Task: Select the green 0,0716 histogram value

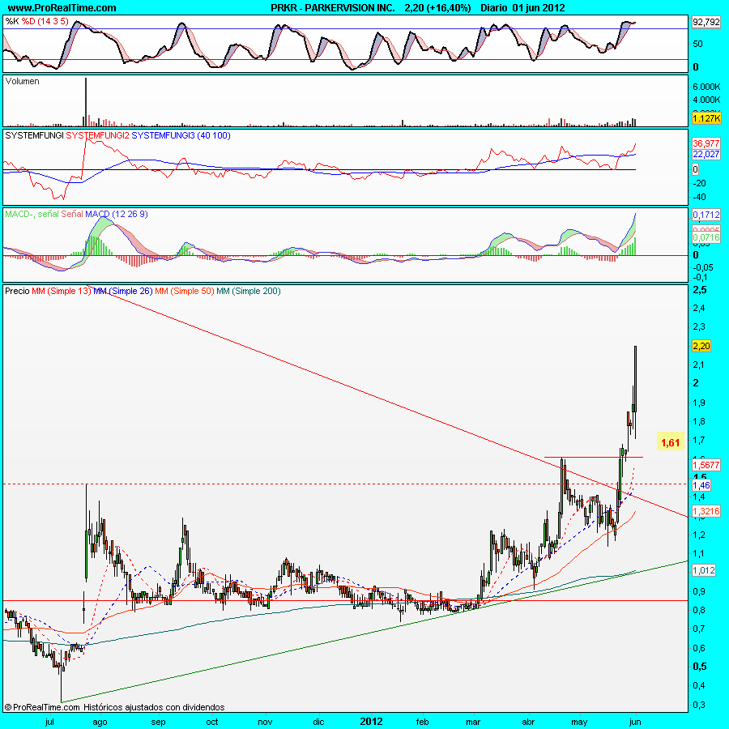Action: point(706,237)
